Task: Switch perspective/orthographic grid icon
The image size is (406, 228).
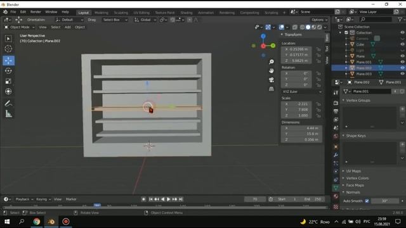Action: coord(271,89)
